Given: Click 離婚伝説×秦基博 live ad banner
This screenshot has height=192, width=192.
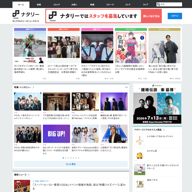Looking at the screenshot, I should point(157,104).
